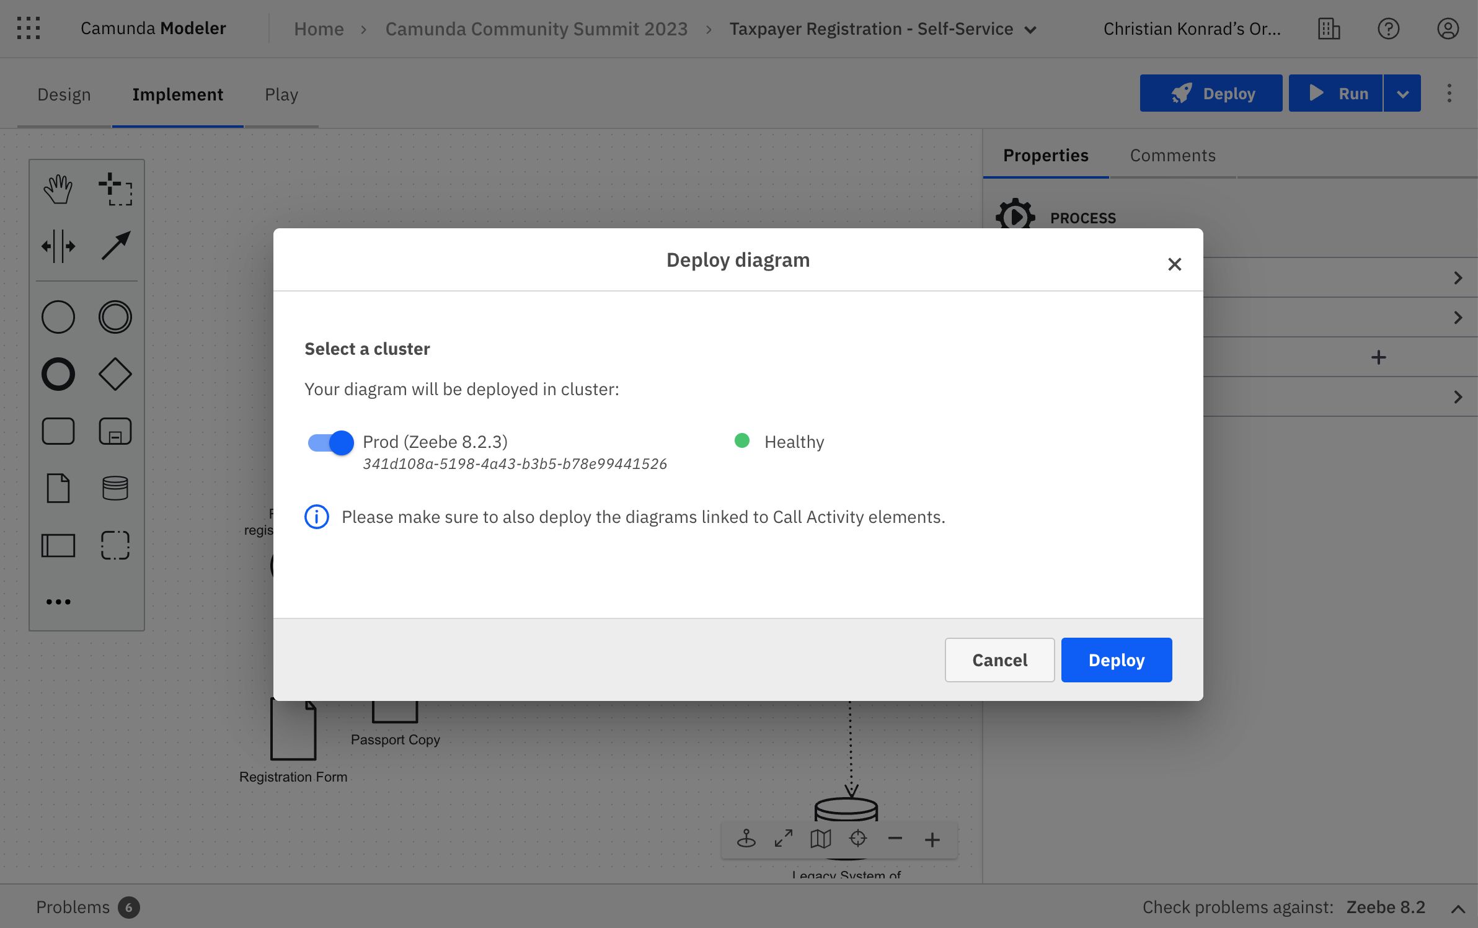
Task: Open the Comments panel
Action: click(x=1172, y=155)
